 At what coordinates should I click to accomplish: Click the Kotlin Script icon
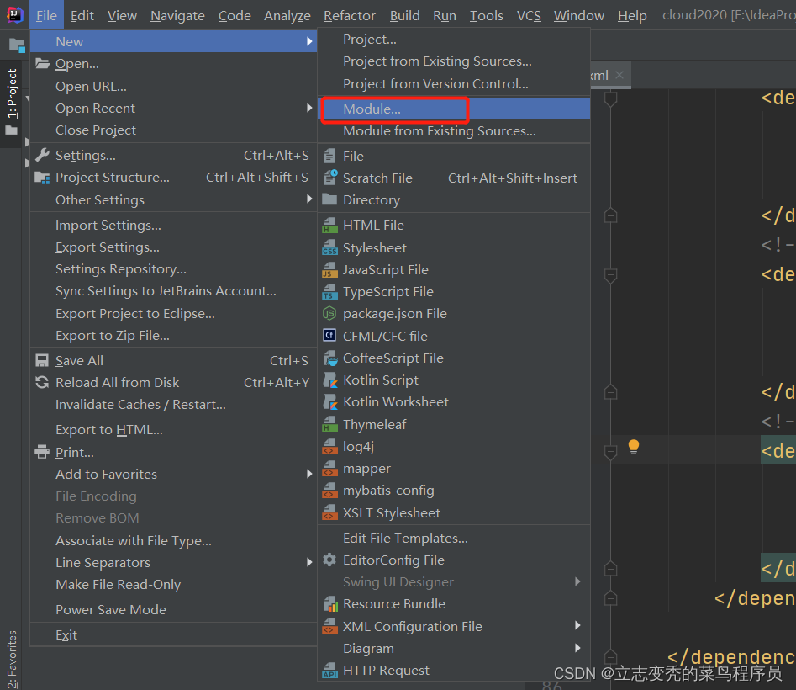pyautogui.click(x=330, y=380)
